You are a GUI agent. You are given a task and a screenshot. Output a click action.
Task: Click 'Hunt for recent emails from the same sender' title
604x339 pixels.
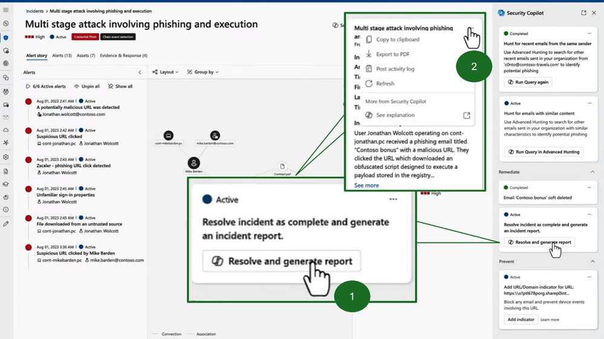[x=547, y=44]
